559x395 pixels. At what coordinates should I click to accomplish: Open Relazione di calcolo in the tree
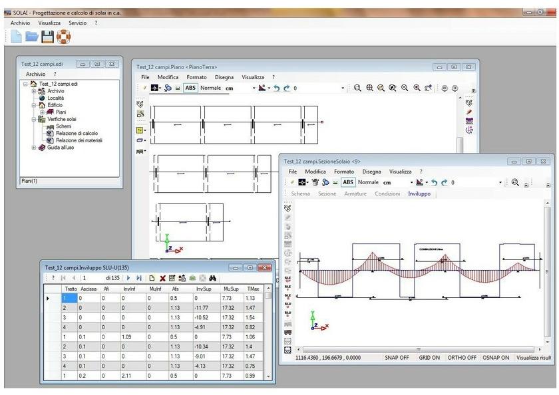coord(77,133)
